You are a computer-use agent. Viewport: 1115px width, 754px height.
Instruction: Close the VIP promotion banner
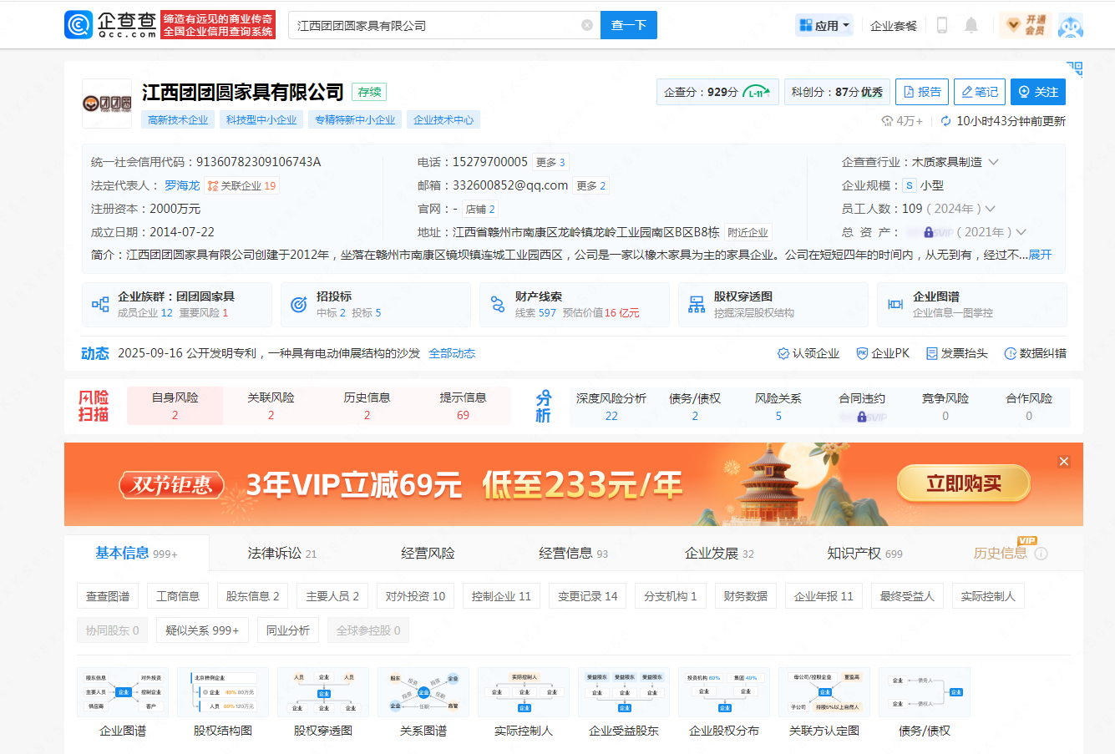coord(1063,461)
